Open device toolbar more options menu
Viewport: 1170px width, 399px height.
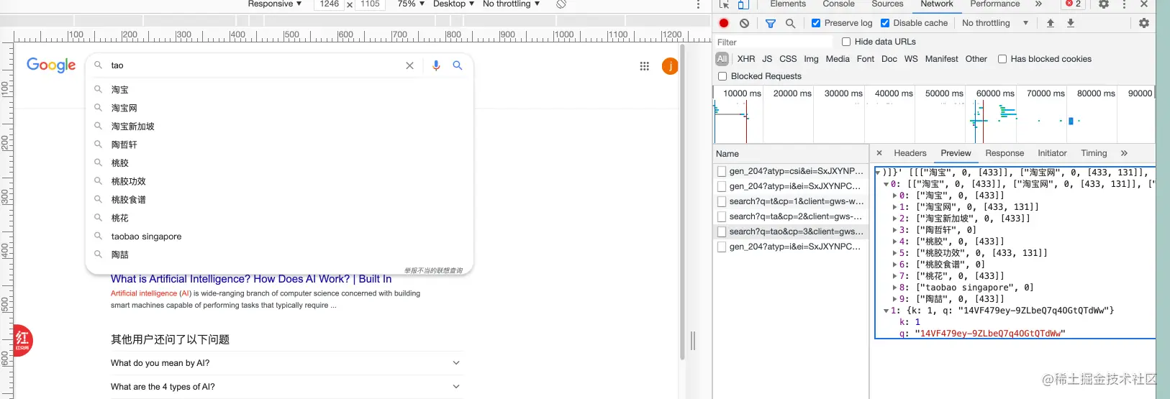(x=698, y=4)
